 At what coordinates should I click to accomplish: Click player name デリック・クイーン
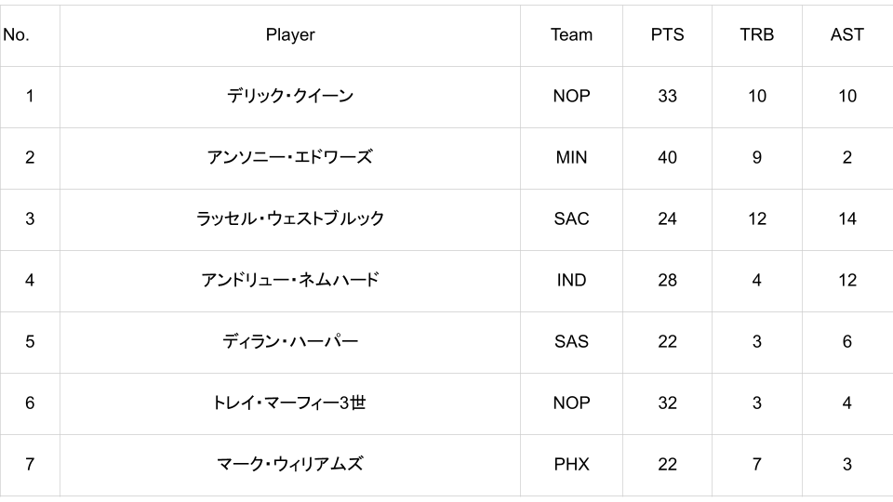[x=290, y=97]
